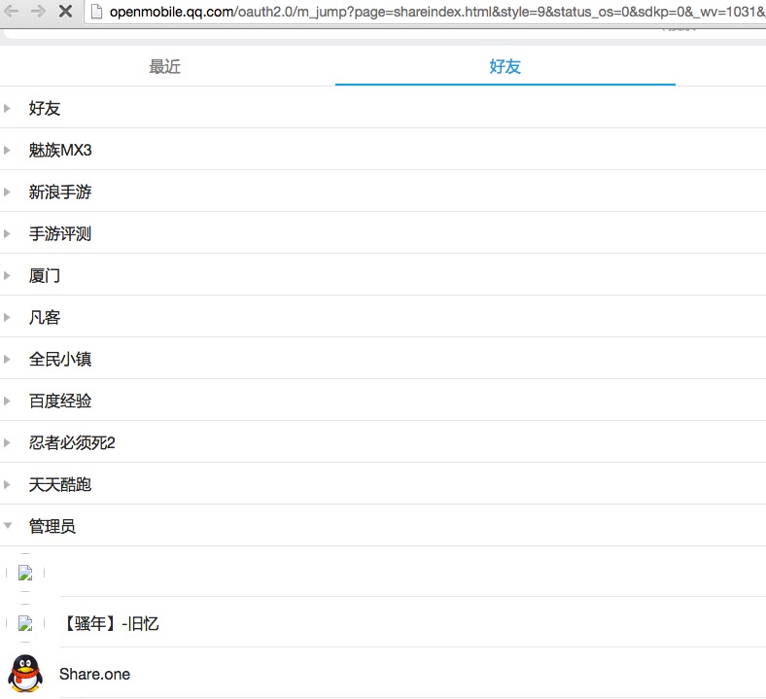Select the 管理员 group label
This screenshot has height=699, width=766.
[x=52, y=526]
